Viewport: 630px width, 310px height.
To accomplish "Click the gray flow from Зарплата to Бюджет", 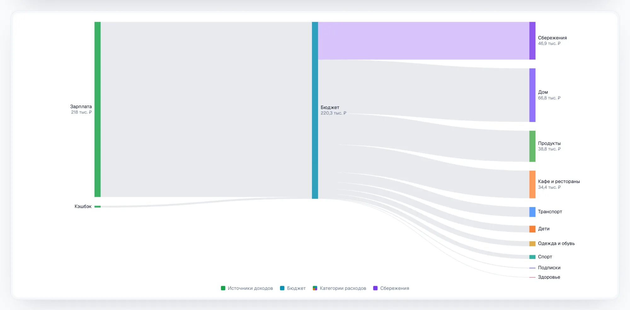I will pos(206,109).
